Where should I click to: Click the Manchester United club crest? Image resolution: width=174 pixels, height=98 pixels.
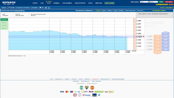[x=92, y=87]
